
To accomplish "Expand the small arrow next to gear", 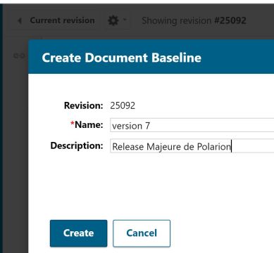I will pos(125,20).
